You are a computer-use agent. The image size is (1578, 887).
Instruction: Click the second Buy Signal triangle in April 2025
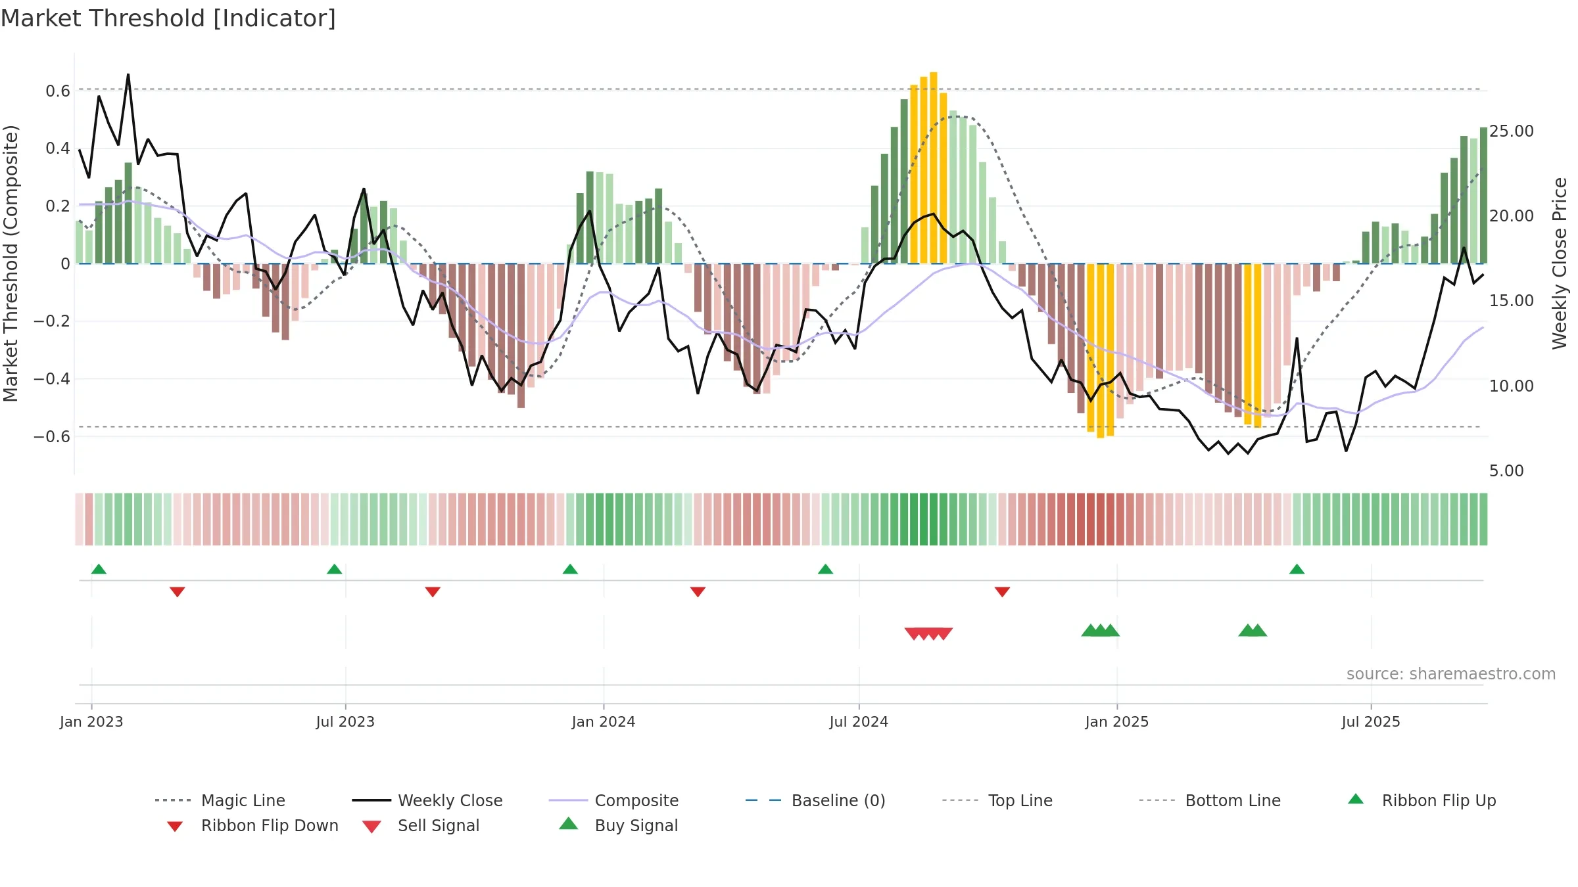[x=1258, y=630]
